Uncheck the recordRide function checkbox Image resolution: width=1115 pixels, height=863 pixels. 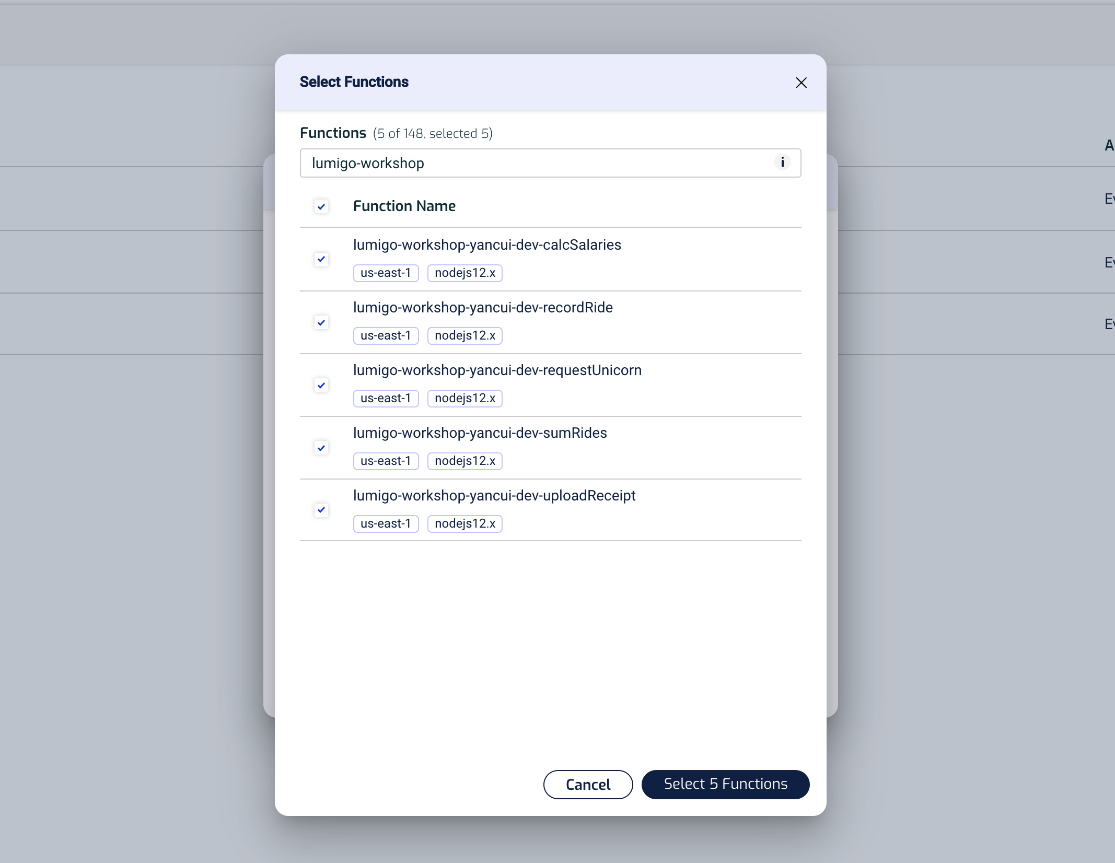point(321,322)
